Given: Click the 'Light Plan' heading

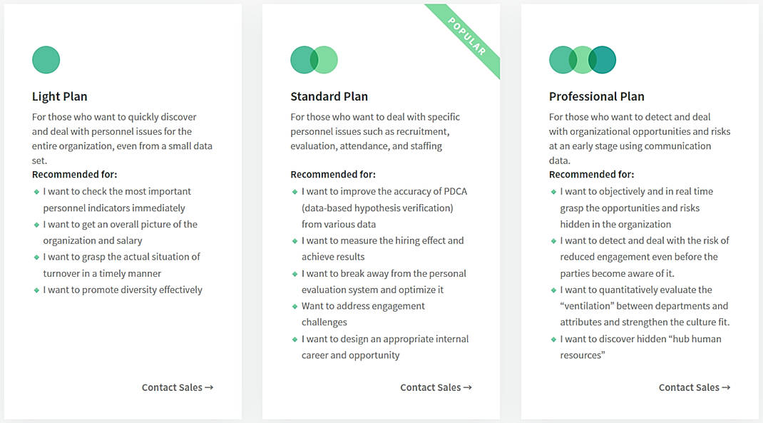Looking at the screenshot, I should pos(59,96).
